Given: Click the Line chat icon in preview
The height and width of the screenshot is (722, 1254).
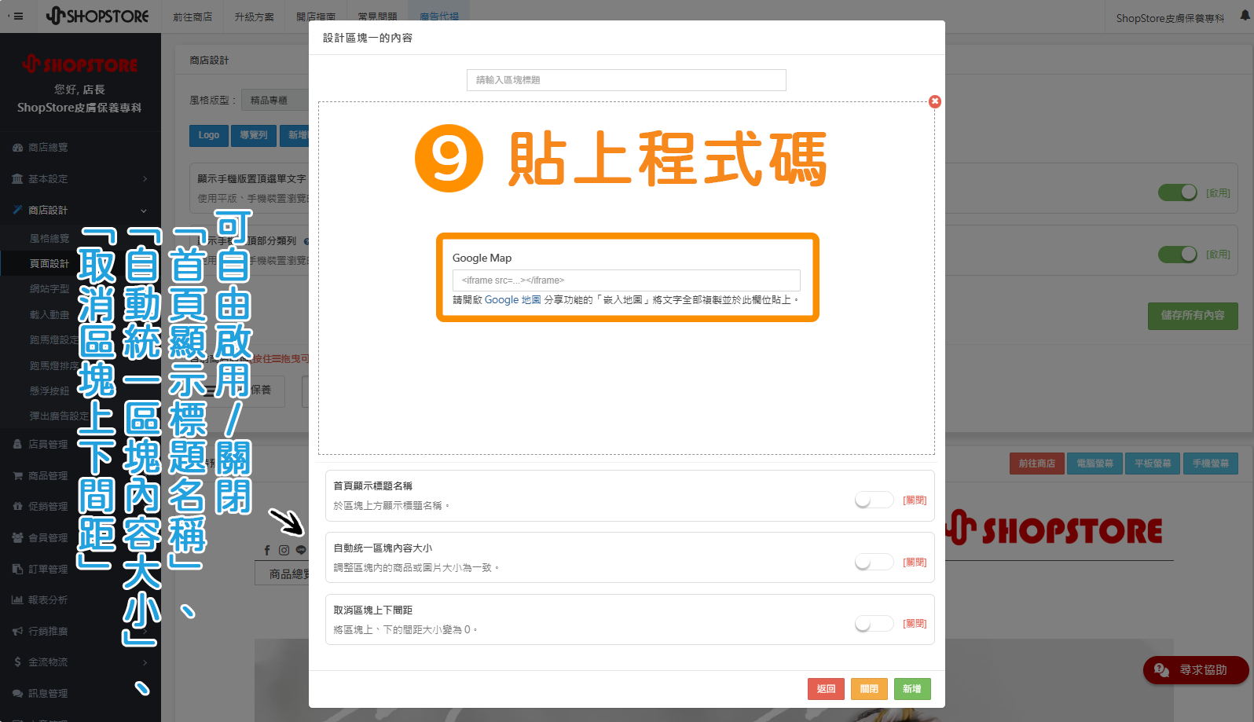Looking at the screenshot, I should click(x=301, y=550).
